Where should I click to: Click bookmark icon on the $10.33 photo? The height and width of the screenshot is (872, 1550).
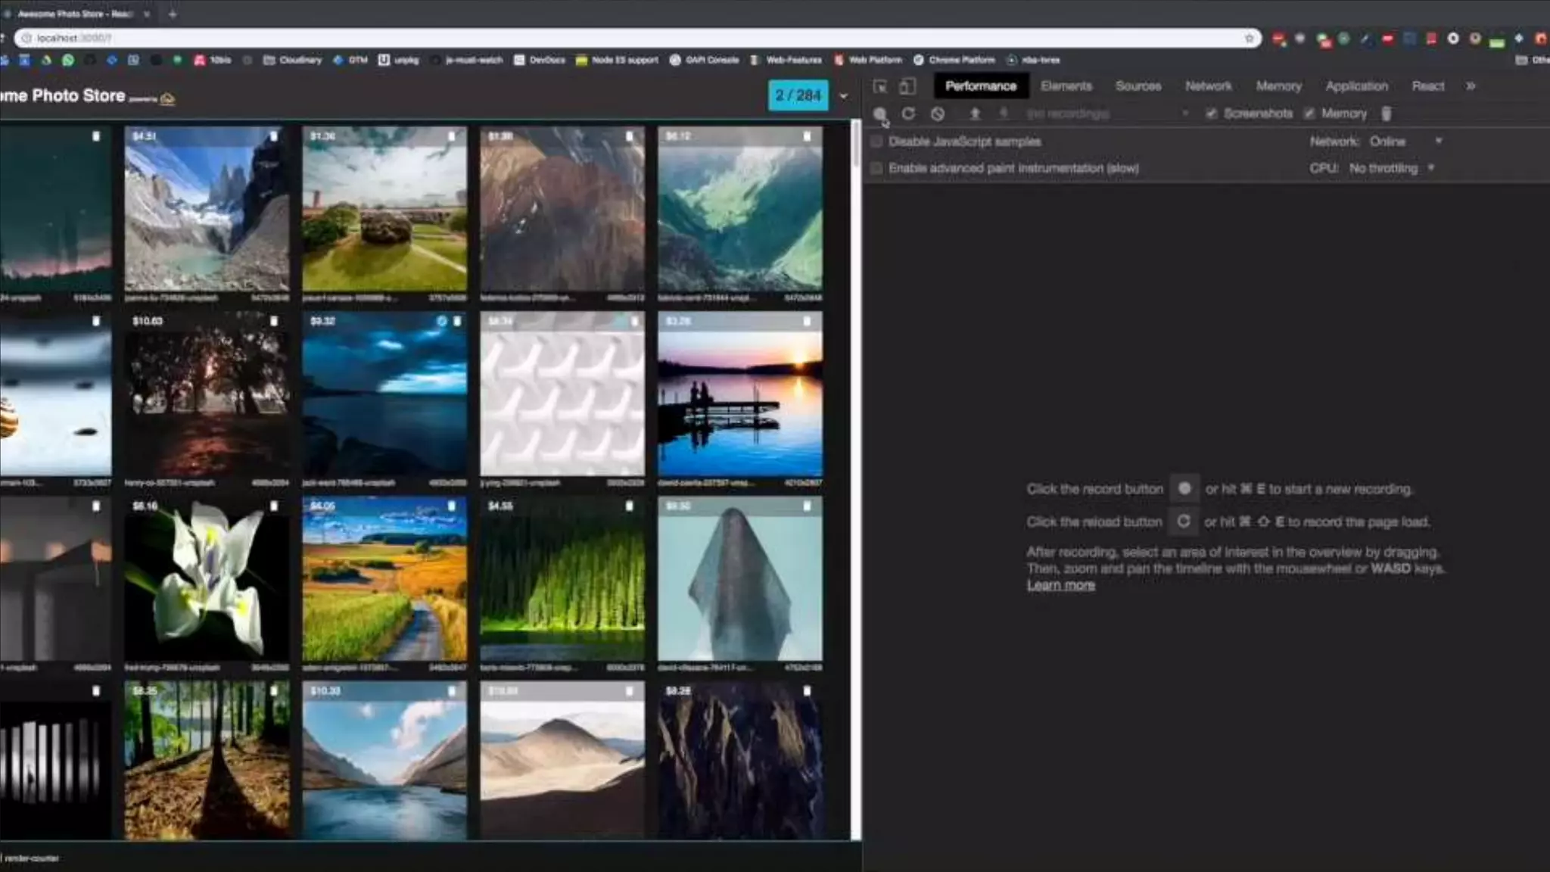pos(452,691)
